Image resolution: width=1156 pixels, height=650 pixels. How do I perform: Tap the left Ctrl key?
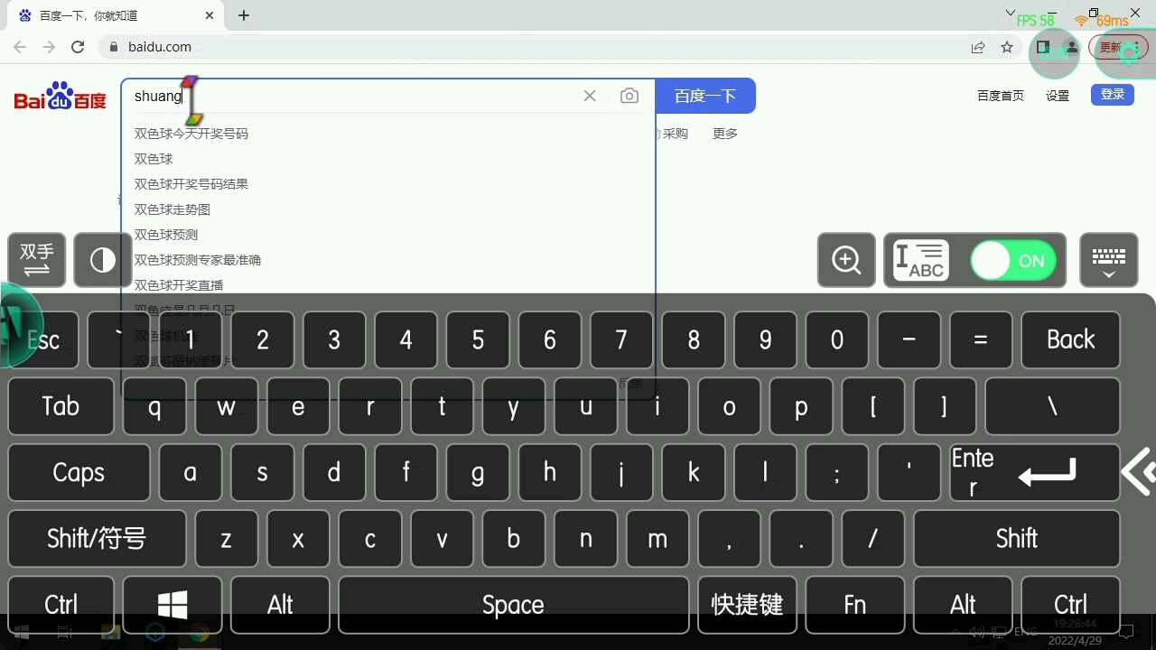(x=61, y=603)
